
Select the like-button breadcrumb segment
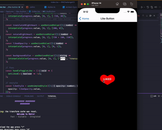[21, 11]
